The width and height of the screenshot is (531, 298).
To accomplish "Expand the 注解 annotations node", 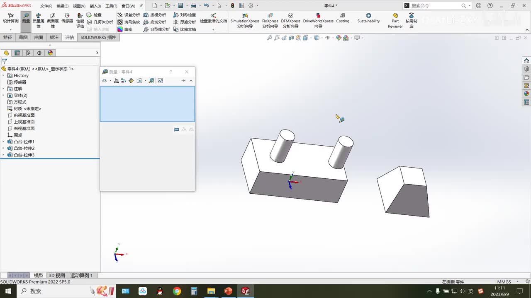I will point(3,89).
